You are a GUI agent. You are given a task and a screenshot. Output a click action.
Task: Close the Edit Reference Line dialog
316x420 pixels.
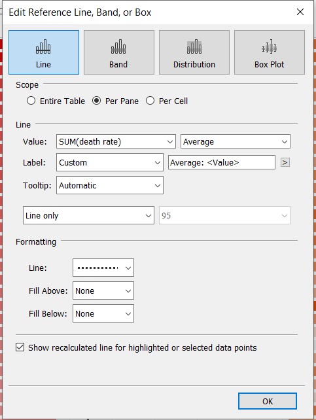coord(300,12)
